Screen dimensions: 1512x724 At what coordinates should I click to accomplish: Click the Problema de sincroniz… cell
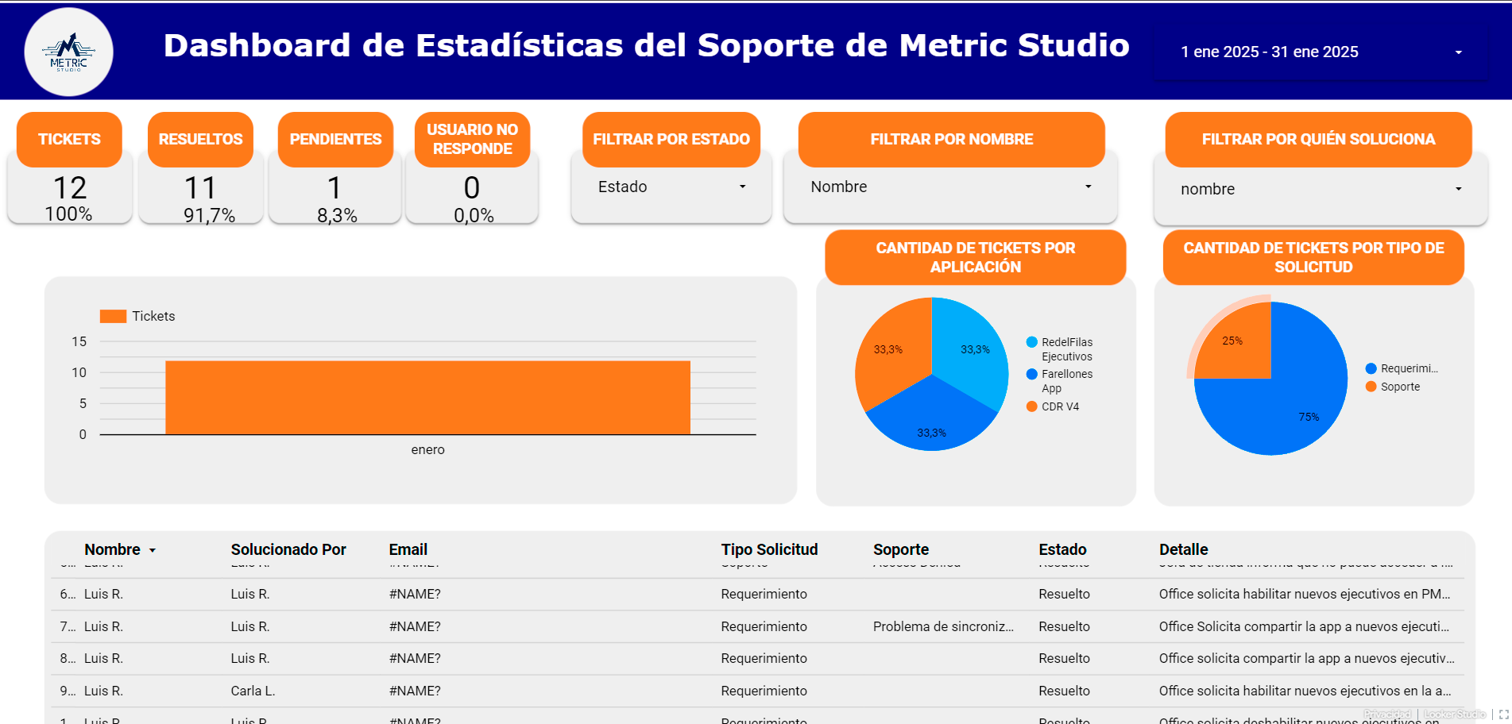point(943,626)
